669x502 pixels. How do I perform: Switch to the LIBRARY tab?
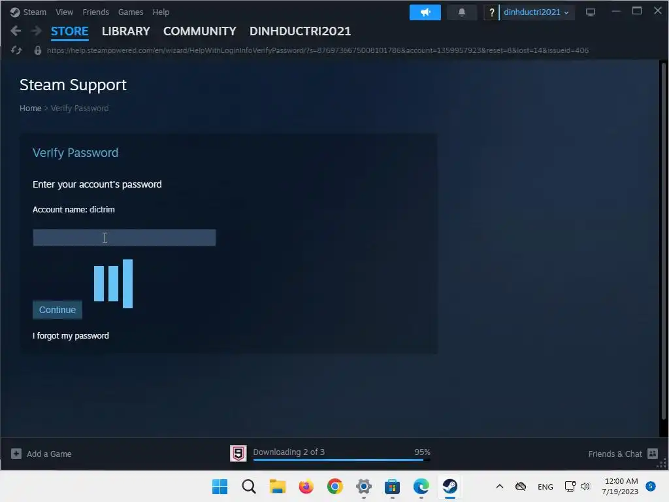[126, 31]
